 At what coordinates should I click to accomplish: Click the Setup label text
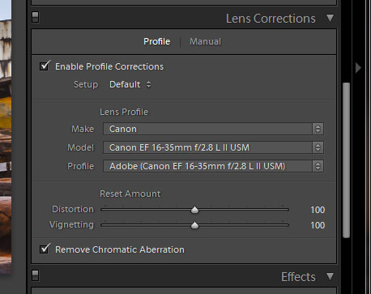click(86, 84)
